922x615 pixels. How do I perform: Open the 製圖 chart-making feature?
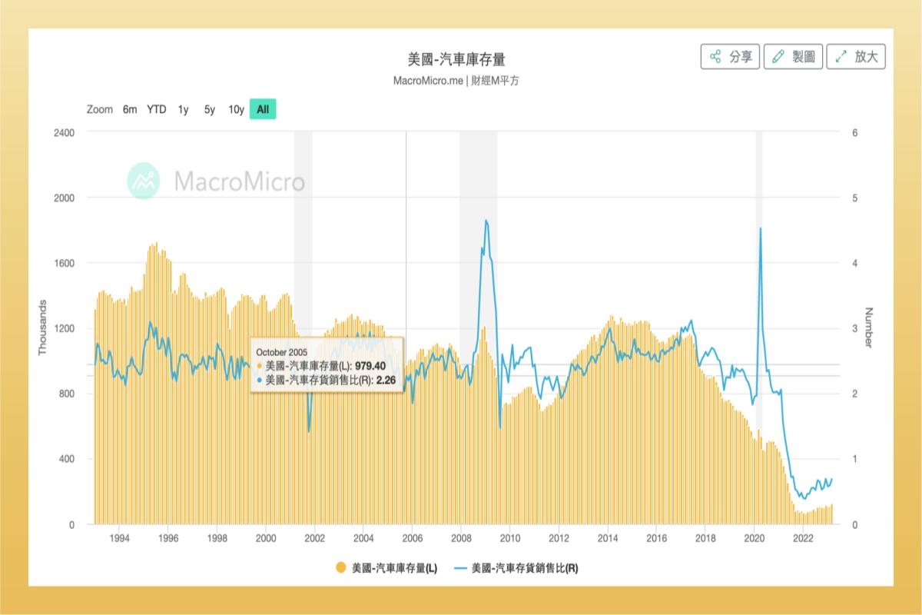click(794, 56)
